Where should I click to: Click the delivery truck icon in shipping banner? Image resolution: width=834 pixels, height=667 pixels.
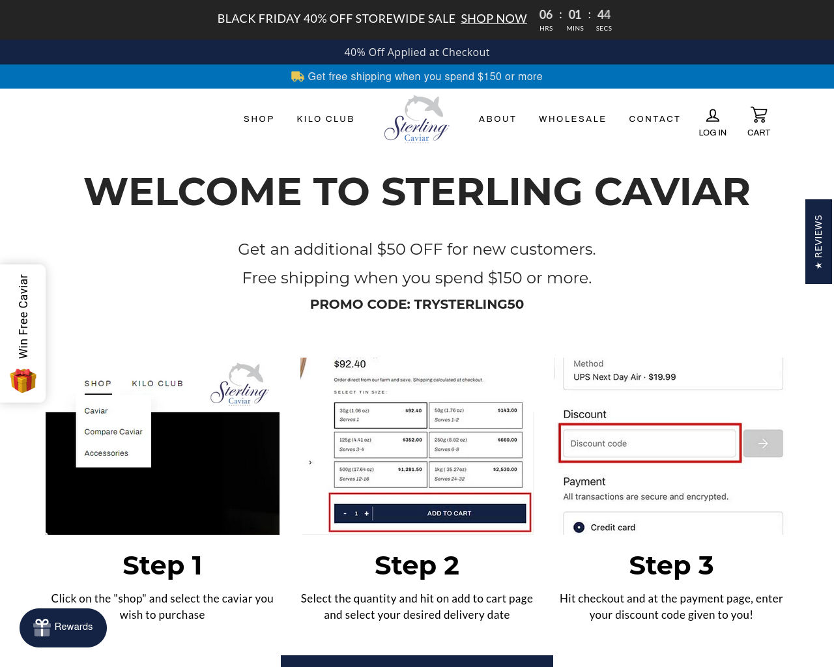tap(298, 76)
